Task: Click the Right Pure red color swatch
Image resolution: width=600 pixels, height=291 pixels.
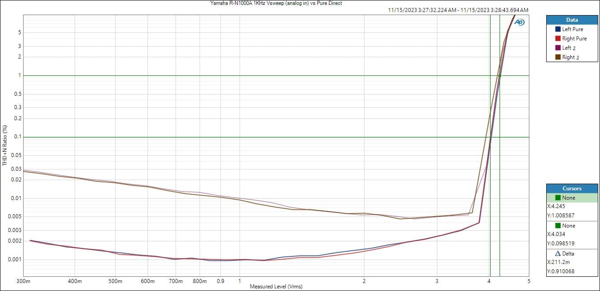Action: (x=558, y=39)
